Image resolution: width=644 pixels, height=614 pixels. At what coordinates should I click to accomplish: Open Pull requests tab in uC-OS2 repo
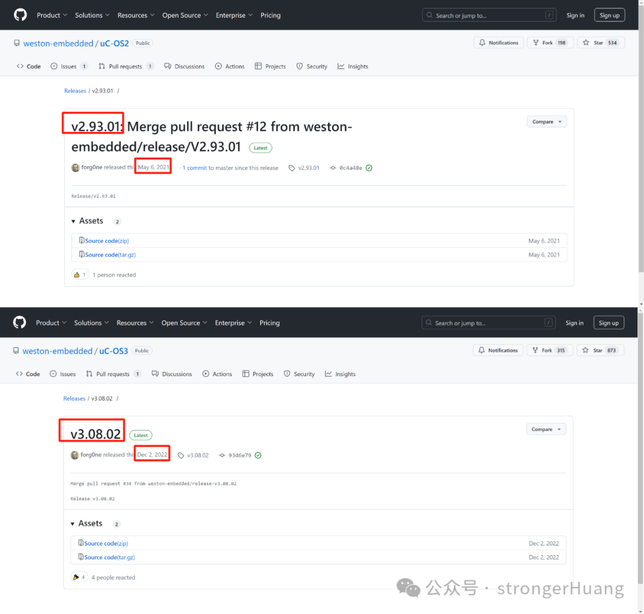126,66
